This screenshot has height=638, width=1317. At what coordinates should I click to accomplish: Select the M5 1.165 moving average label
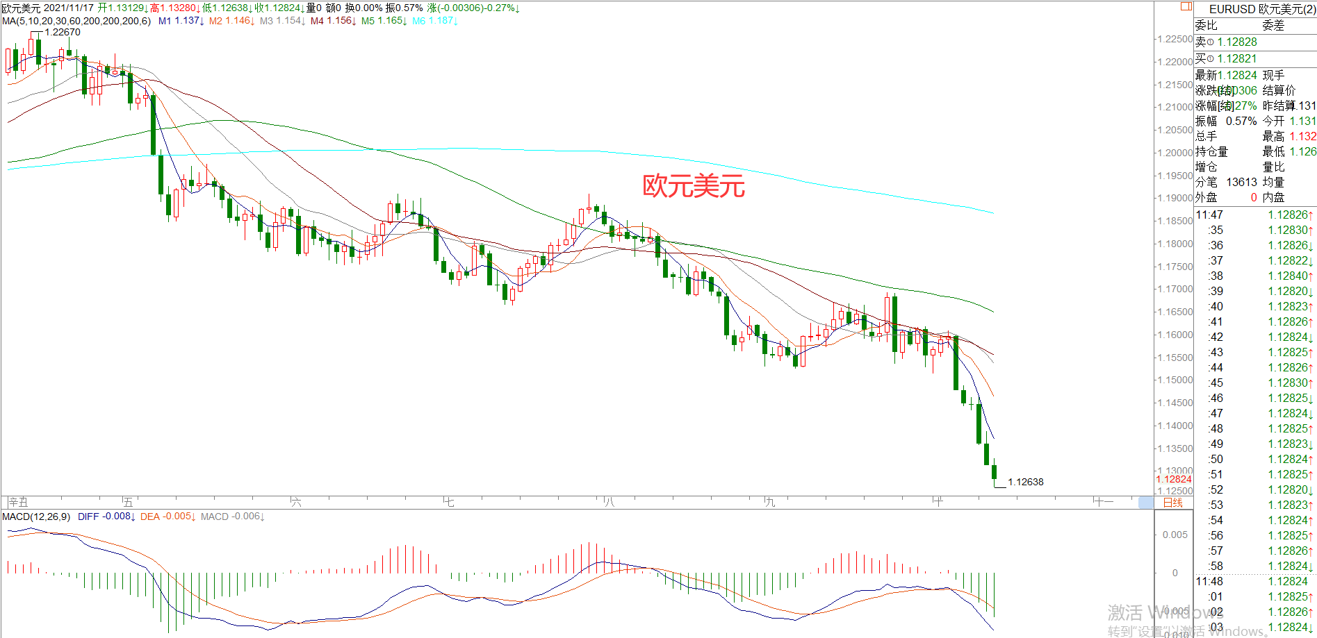[x=384, y=21]
